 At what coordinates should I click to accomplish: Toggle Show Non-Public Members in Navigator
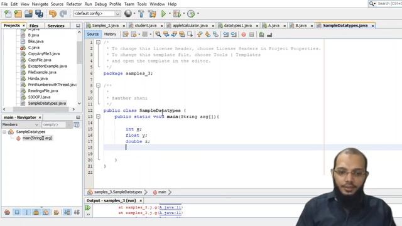(36, 212)
